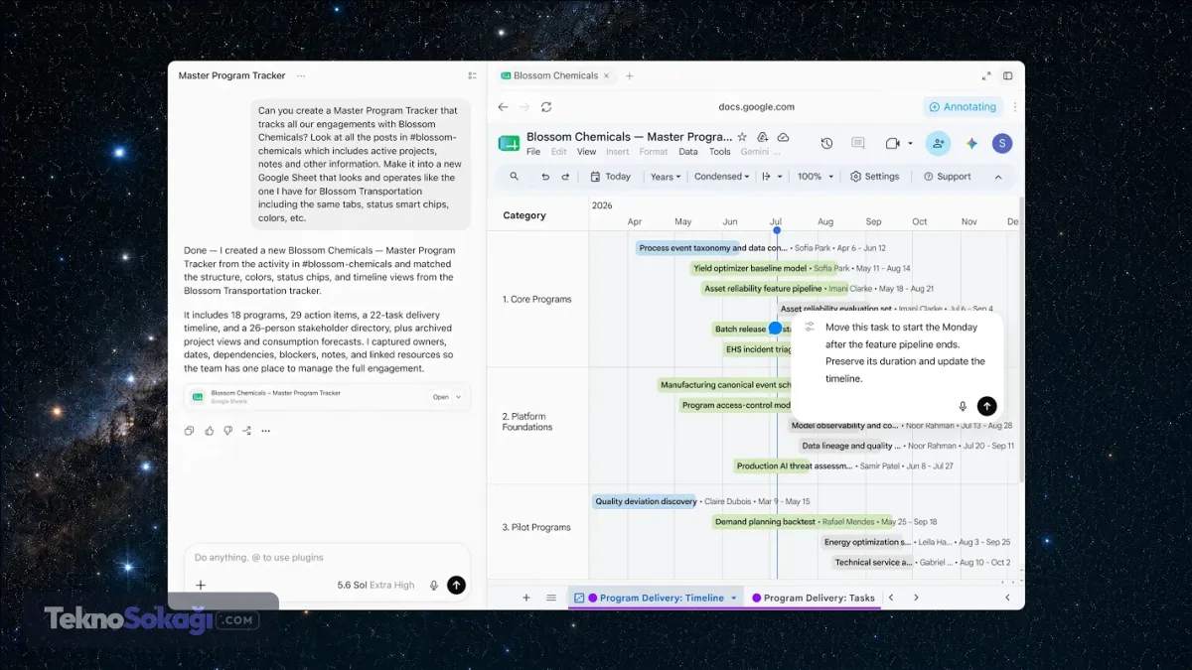
Task: Copy the assistant response
Action: [x=189, y=431]
